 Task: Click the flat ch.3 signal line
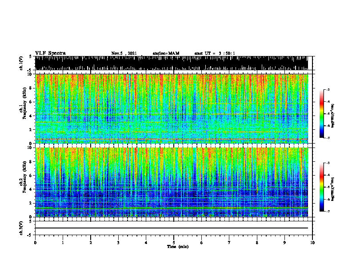[x=171, y=228]
